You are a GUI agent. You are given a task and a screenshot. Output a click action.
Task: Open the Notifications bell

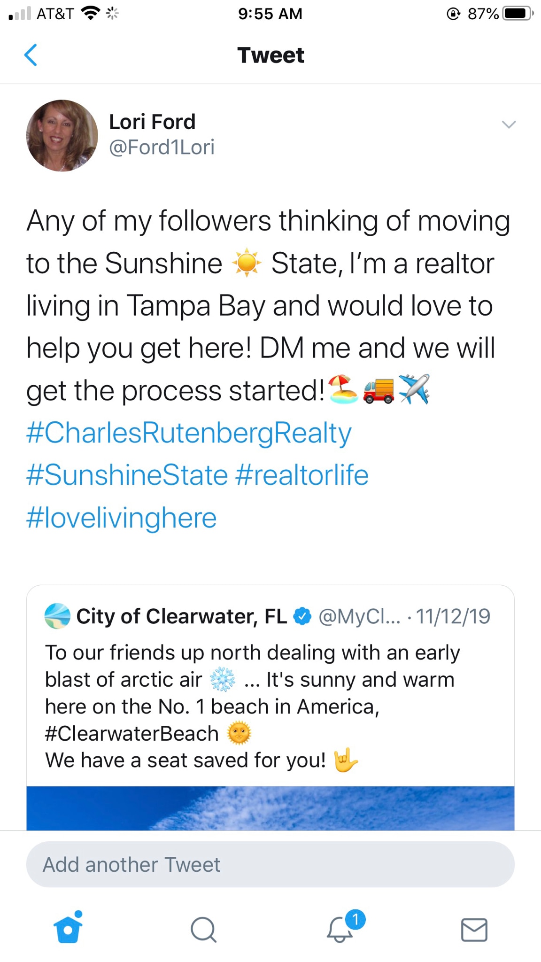[x=340, y=929]
